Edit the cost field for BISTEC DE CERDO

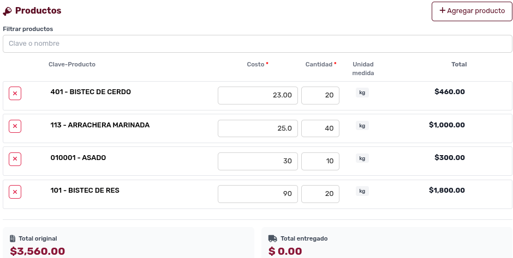point(258,95)
